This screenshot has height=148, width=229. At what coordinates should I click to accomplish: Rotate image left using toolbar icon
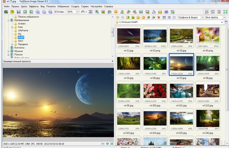click(x=128, y=12)
